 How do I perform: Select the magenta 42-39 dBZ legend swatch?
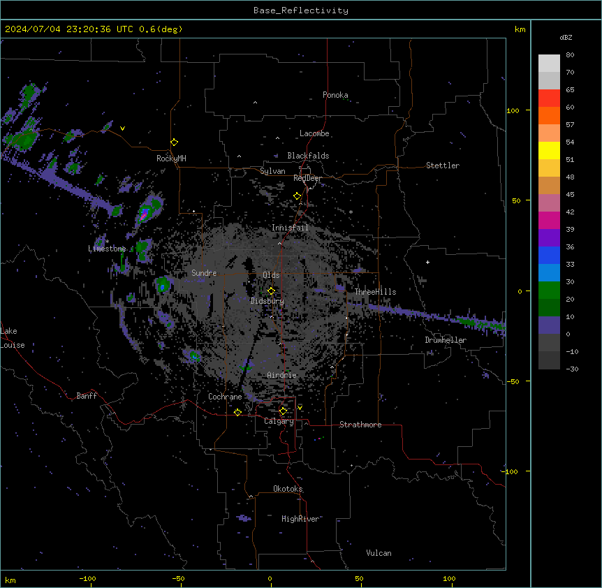(x=549, y=220)
